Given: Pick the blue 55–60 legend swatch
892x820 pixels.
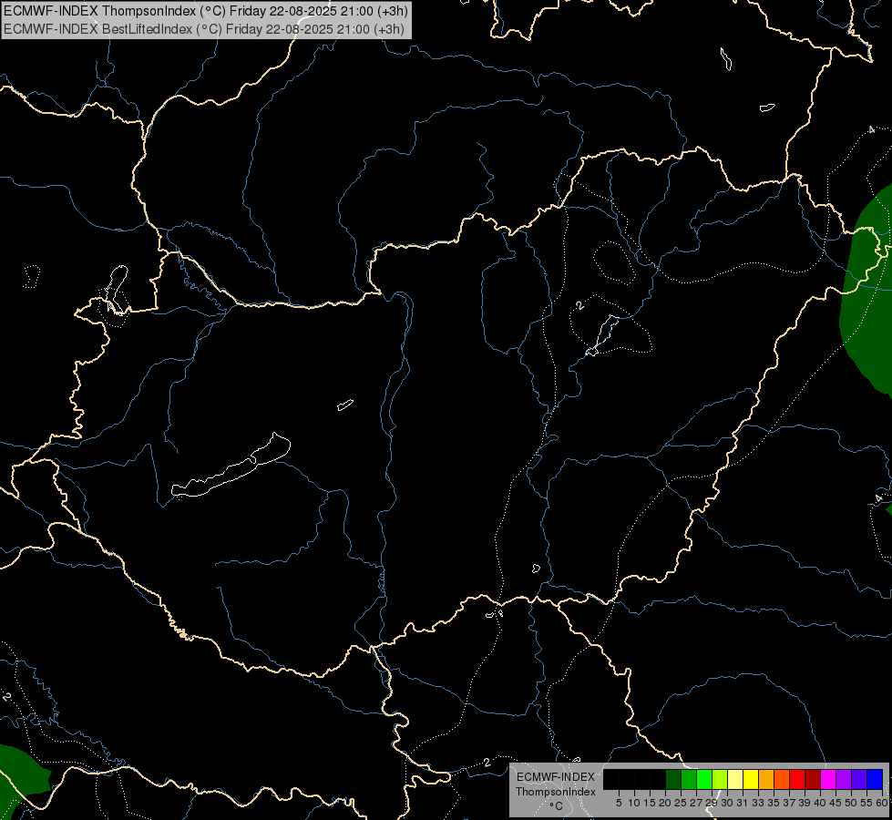Looking at the screenshot, I should click(x=875, y=780).
